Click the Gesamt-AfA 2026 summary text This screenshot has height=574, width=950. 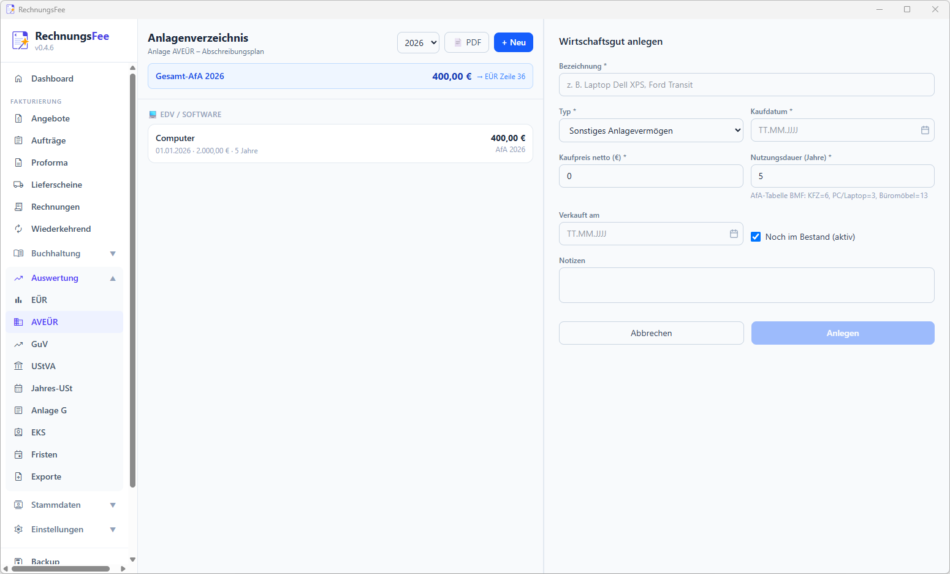190,76
